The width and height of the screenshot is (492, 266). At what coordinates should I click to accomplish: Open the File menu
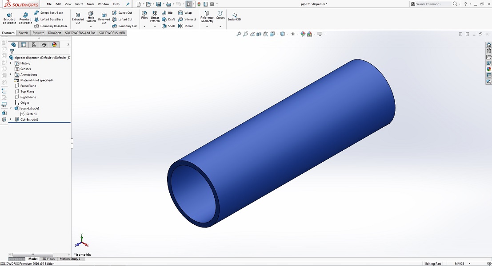pyautogui.click(x=49, y=4)
